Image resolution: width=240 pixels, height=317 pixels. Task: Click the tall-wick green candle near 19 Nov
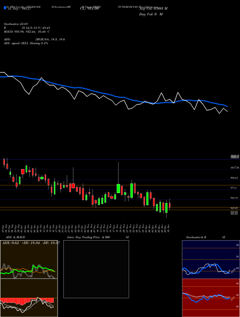[x=119, y=188]
